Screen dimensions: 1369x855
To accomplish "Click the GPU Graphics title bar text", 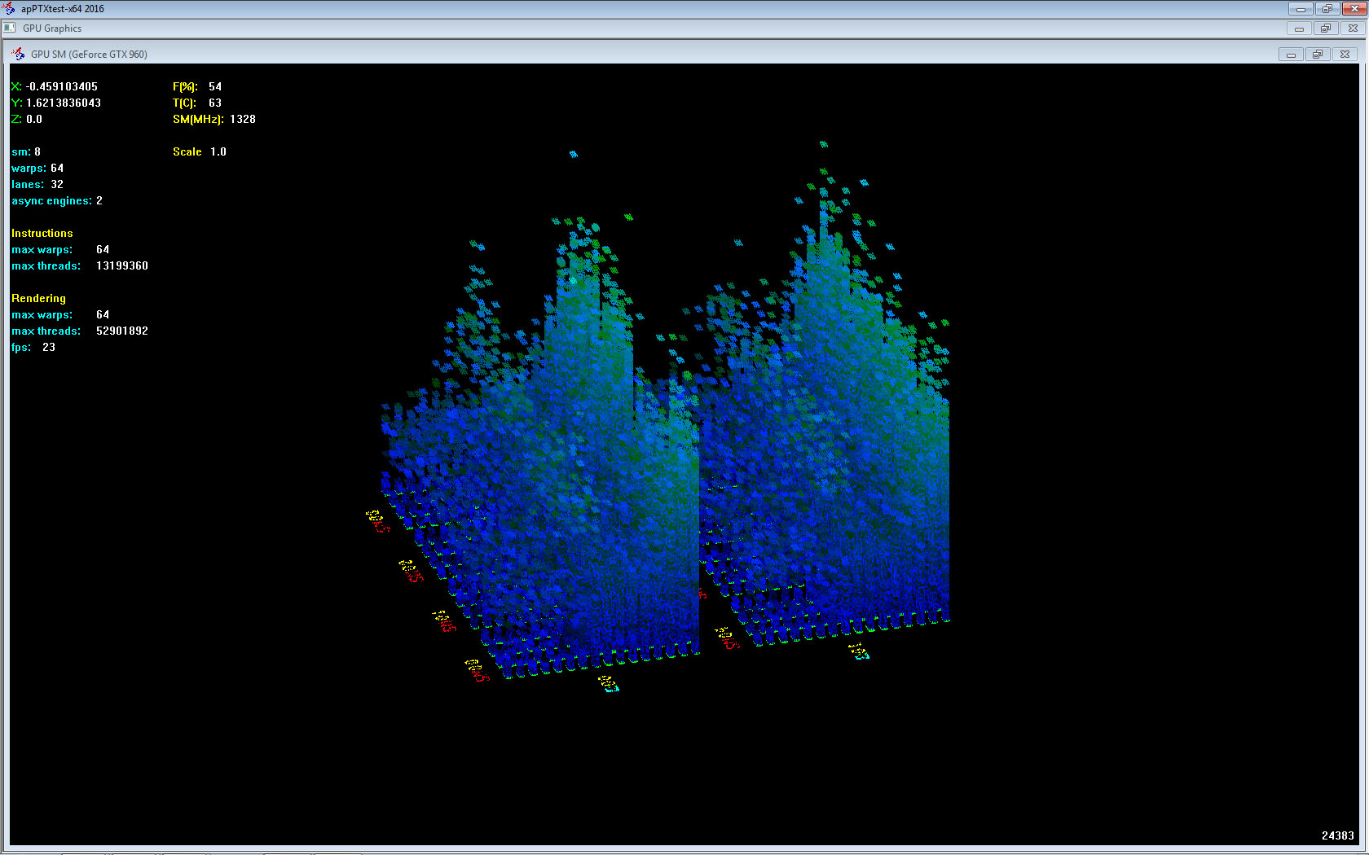I will point(52,28).
